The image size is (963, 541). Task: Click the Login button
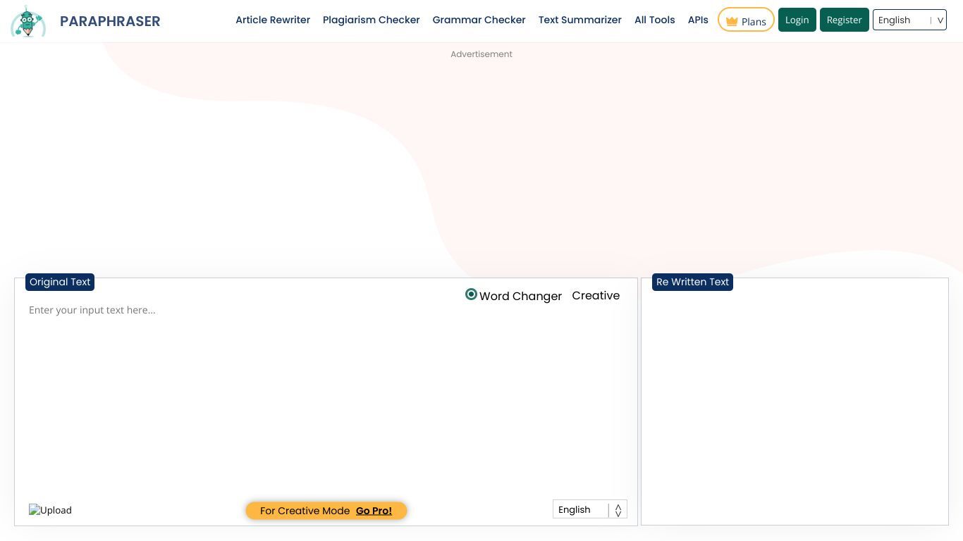click(797, 20)
